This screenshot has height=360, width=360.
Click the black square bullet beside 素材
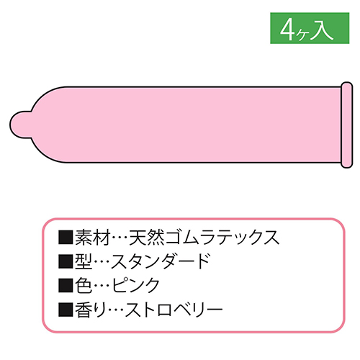click(66, 238)
